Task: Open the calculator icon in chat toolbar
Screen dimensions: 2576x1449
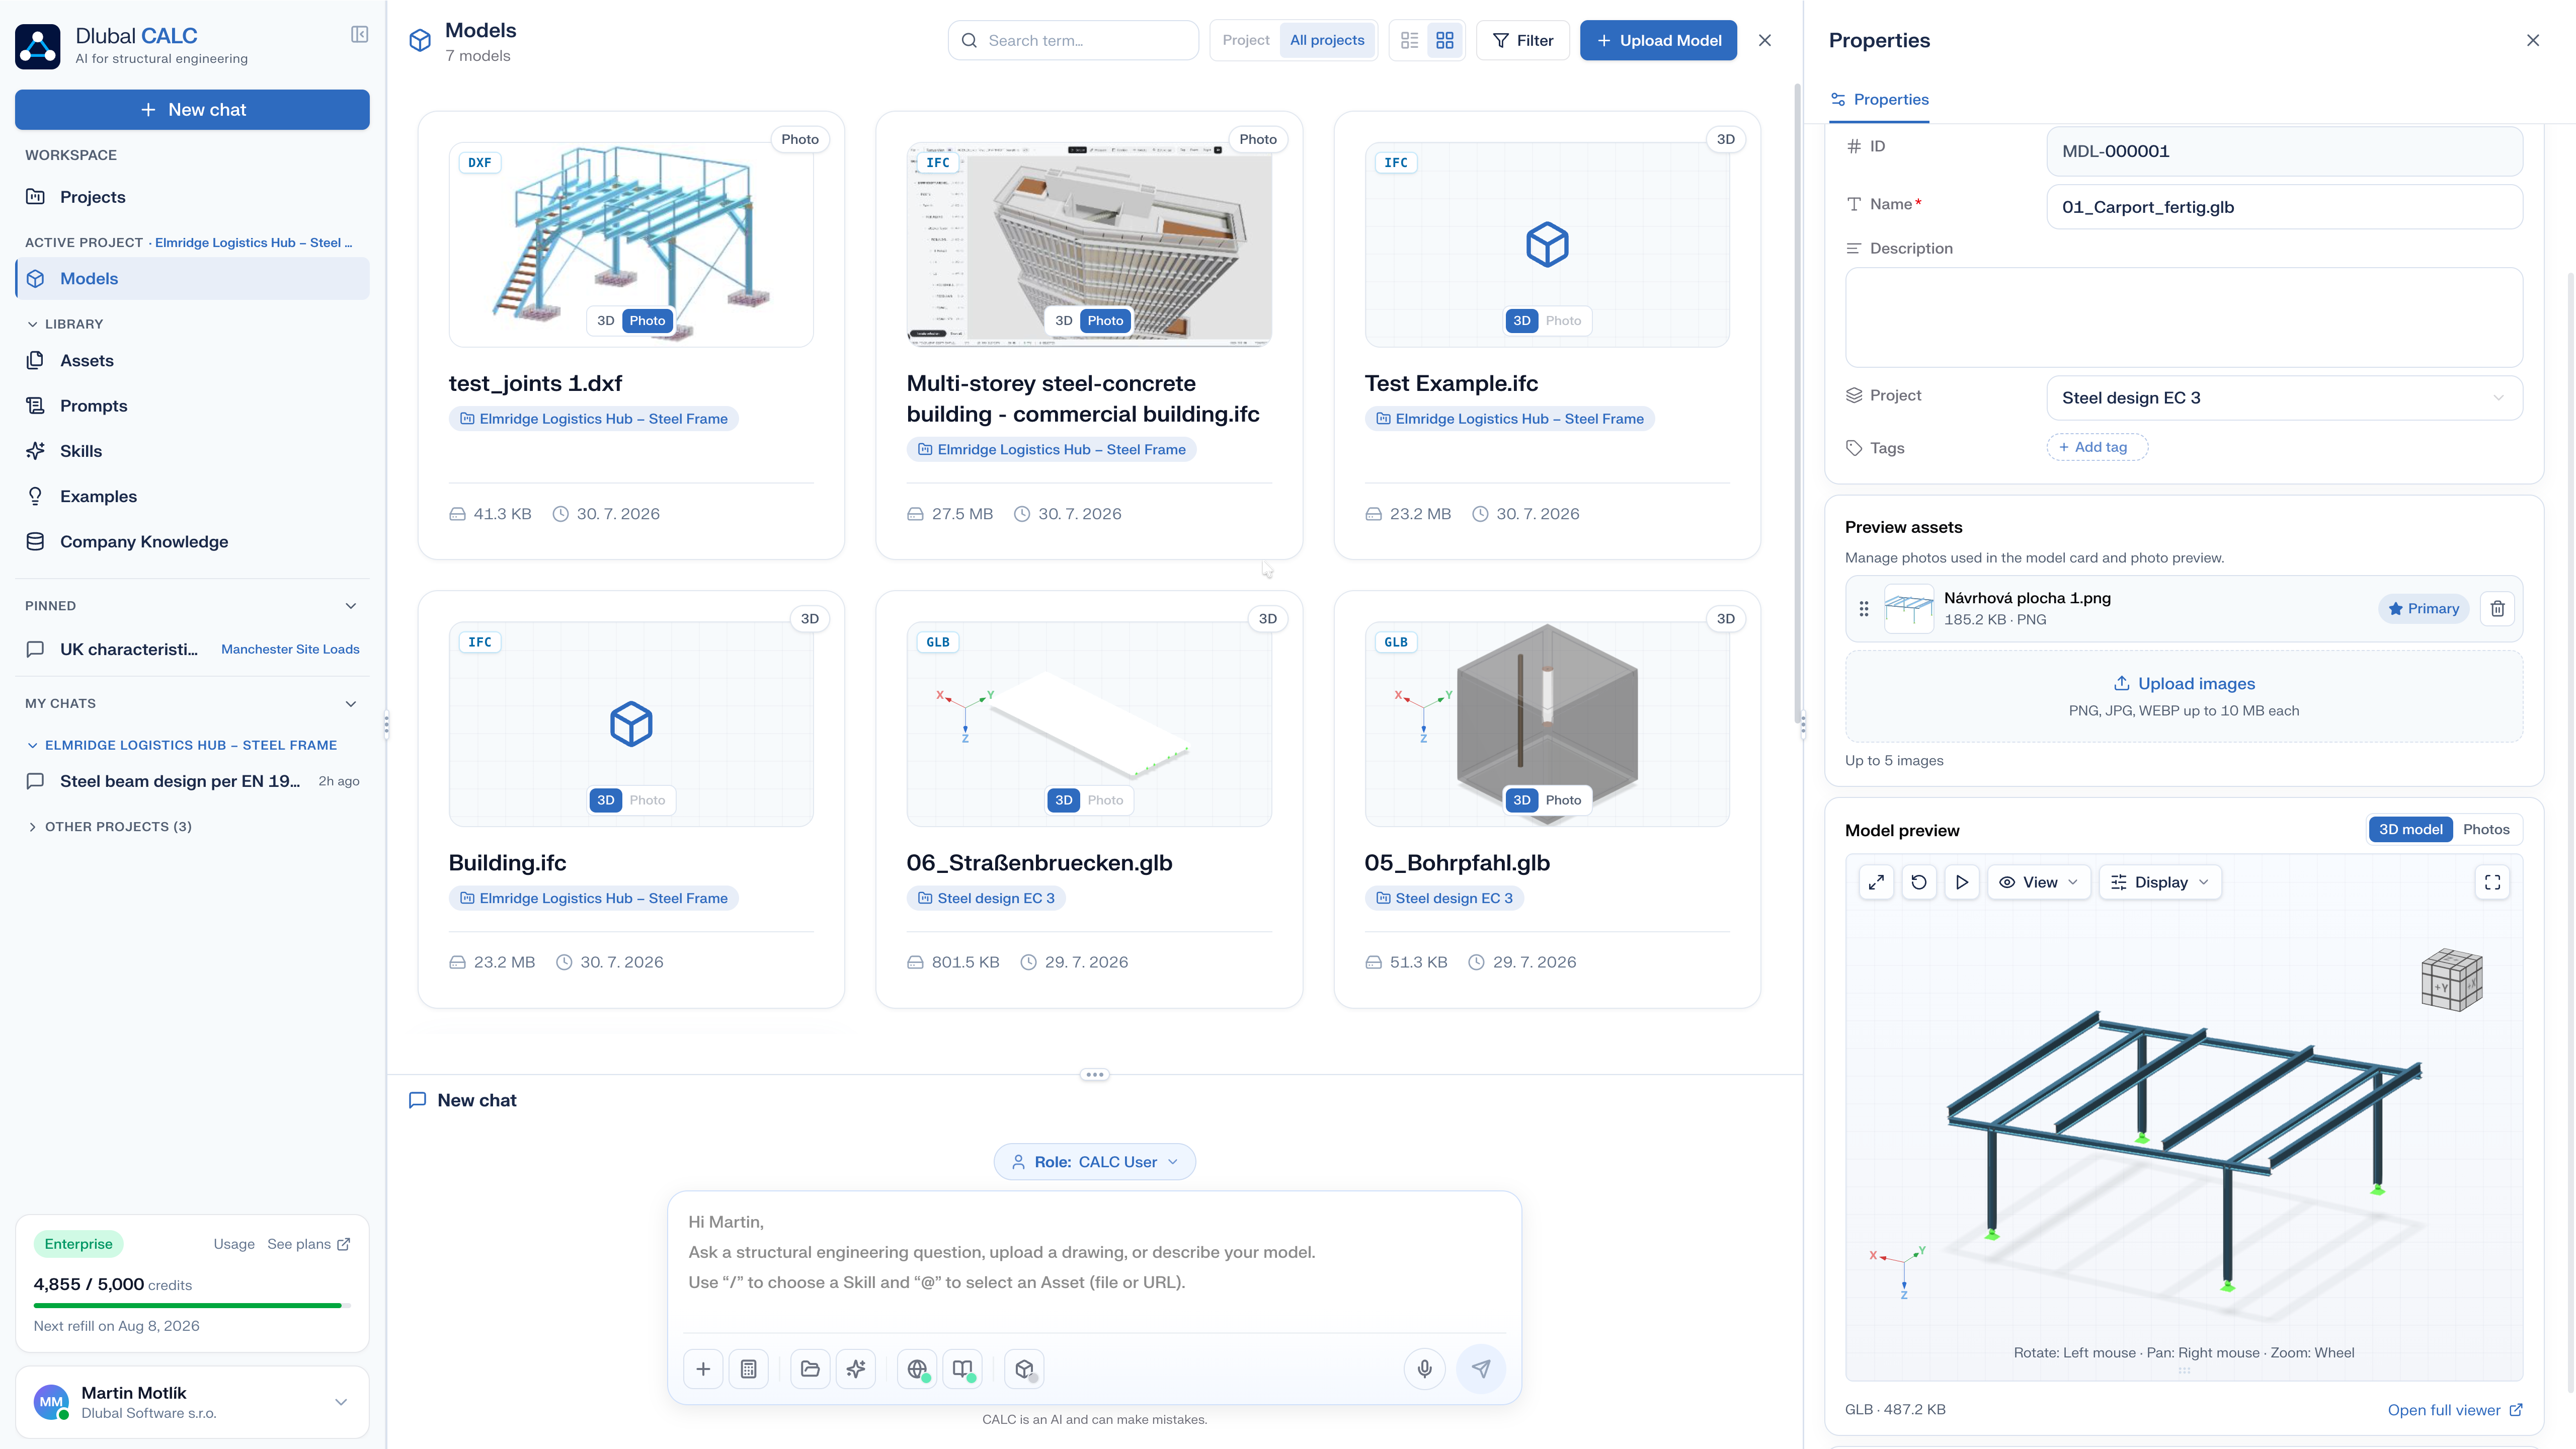Action: (748, 1369)
